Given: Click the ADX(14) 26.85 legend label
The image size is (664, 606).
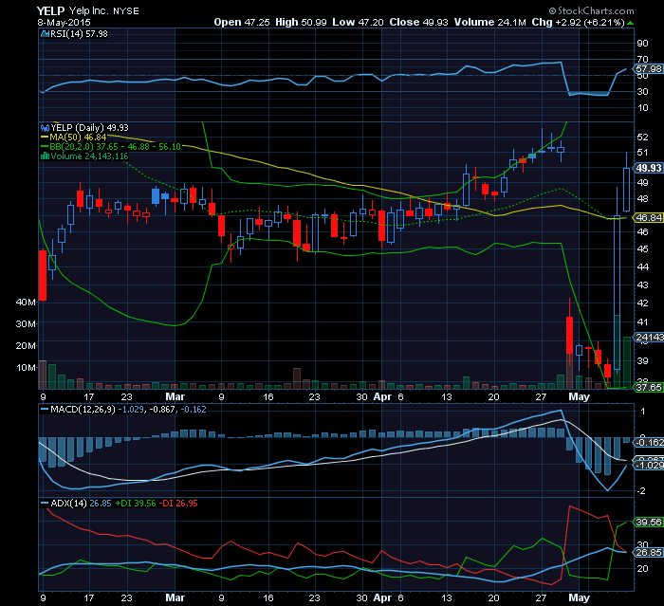Looking at the screenshot, I should [81, 504].
